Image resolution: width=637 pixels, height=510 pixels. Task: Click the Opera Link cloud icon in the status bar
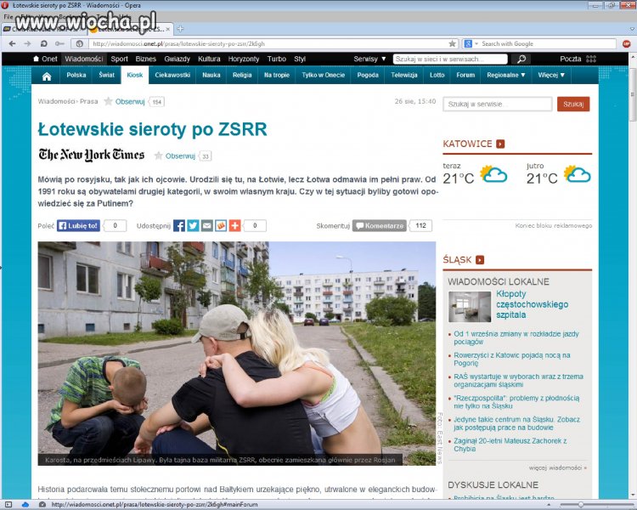[x=25, y=504]
